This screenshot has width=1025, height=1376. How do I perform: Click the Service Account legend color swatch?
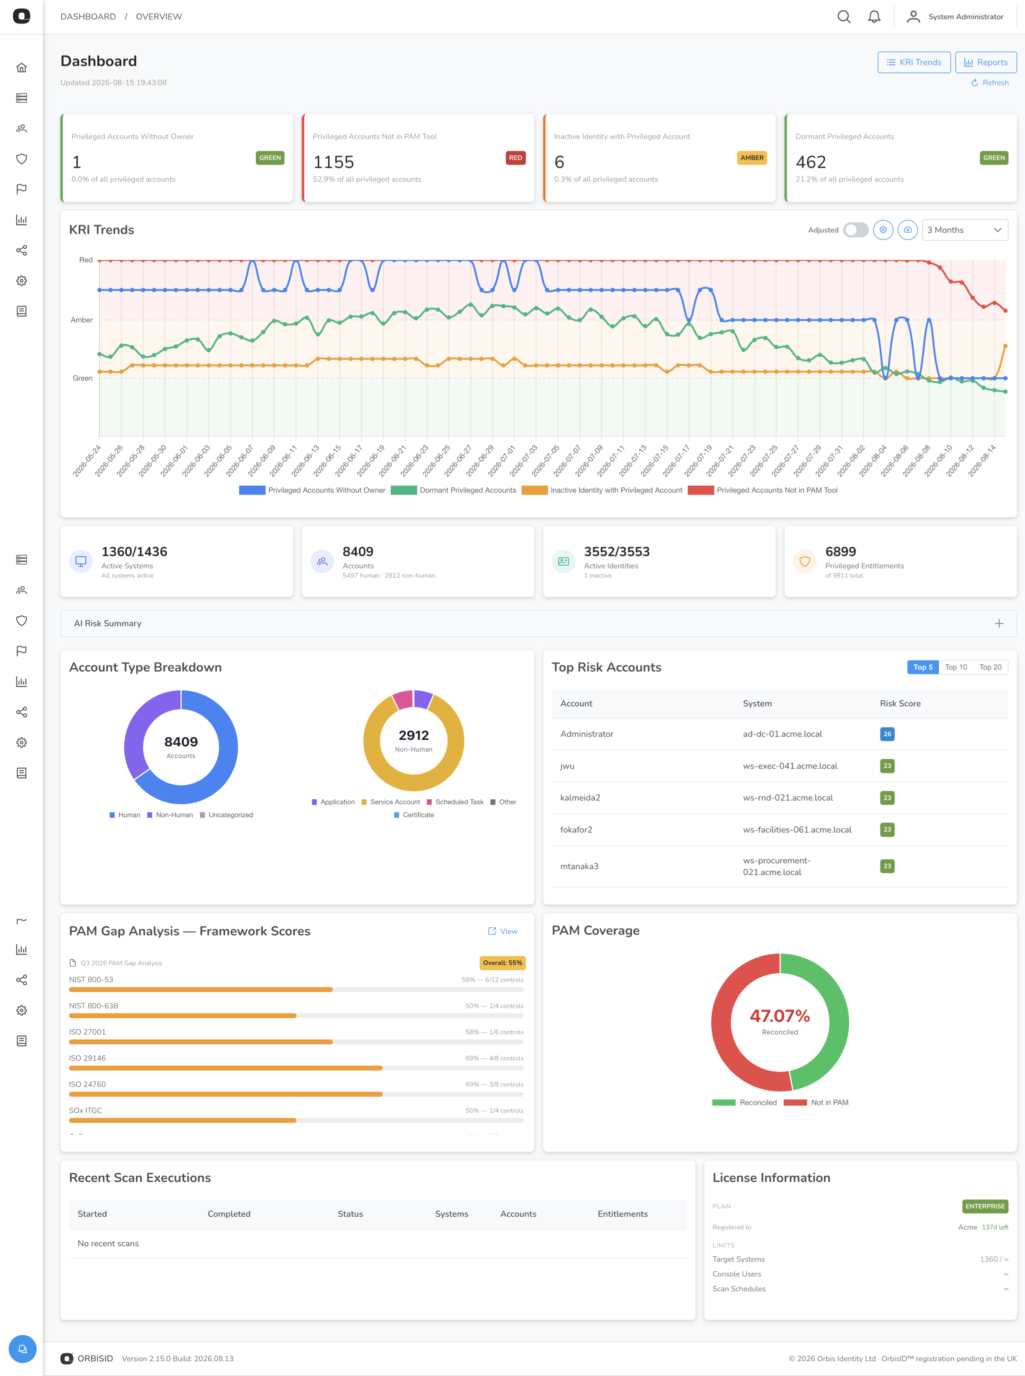[x=364, y=802]
